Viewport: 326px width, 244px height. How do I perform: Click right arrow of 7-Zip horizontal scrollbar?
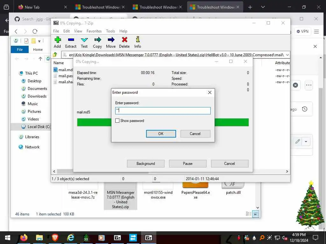pos(287,171)
